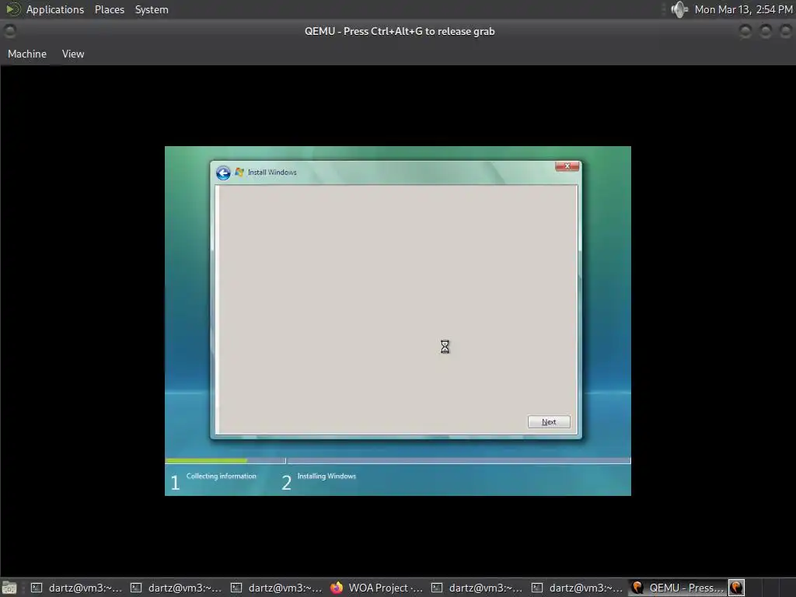Screen dimensions: 796x597
Task: Click the back arrow in Install Windows
Action: 223,173
